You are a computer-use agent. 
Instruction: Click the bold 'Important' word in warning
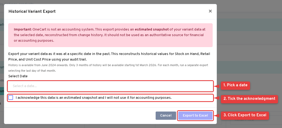tap(23, 29)
